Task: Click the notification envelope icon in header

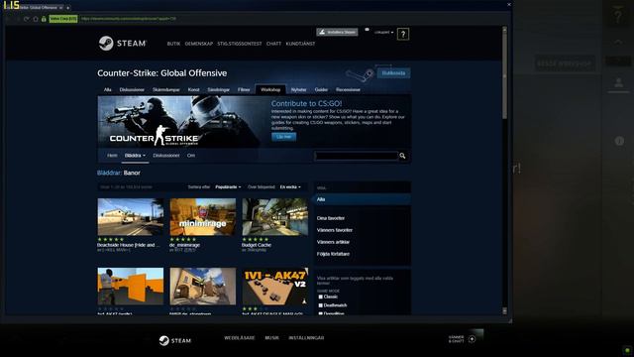Action: (x=367, y=30)
